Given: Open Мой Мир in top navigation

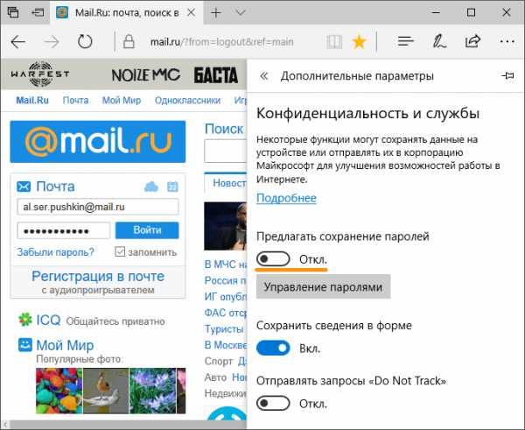Looking at the screenshot, I should click(x=122, y=101).
